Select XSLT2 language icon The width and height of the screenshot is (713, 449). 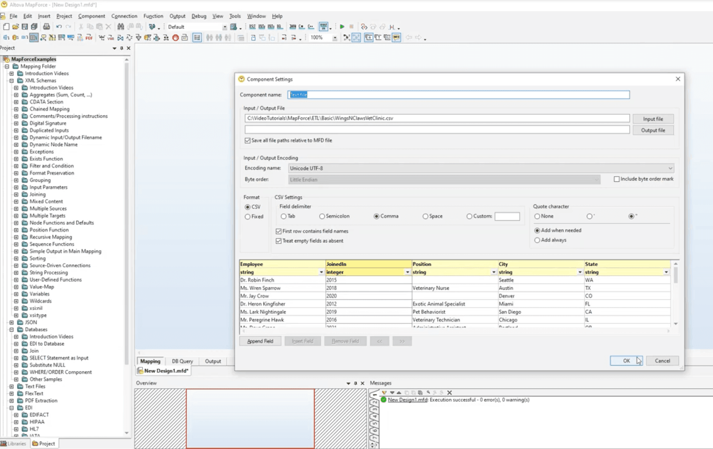tap(262, 27)
